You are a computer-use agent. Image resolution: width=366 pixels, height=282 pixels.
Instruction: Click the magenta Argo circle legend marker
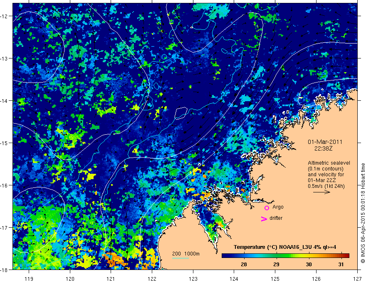[x=267, y=208]
